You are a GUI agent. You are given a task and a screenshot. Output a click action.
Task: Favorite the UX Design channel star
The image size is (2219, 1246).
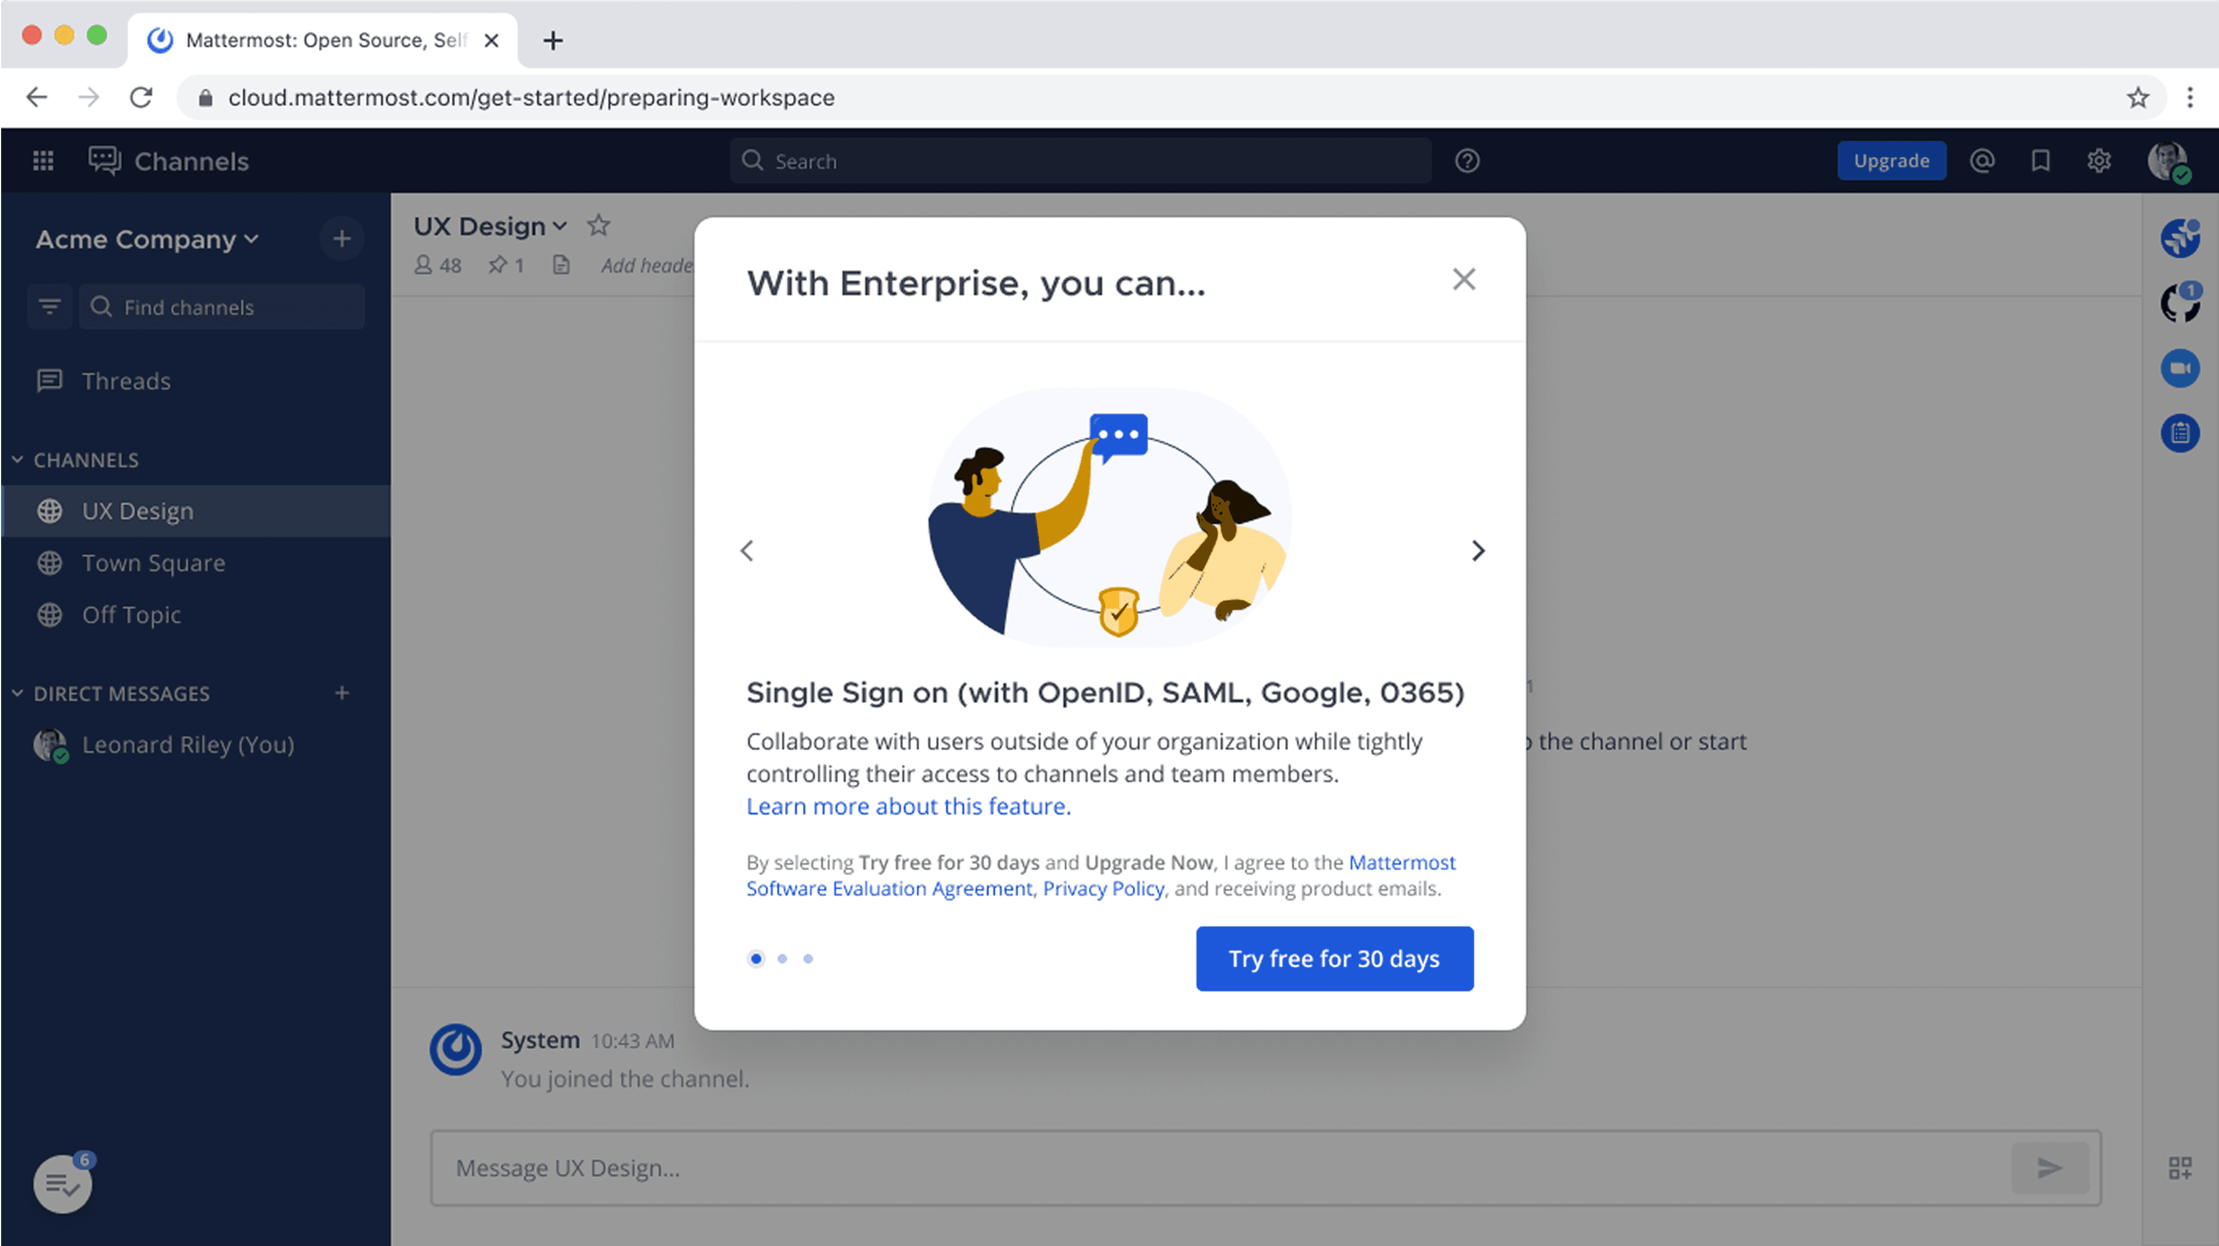tap(599, 226)
